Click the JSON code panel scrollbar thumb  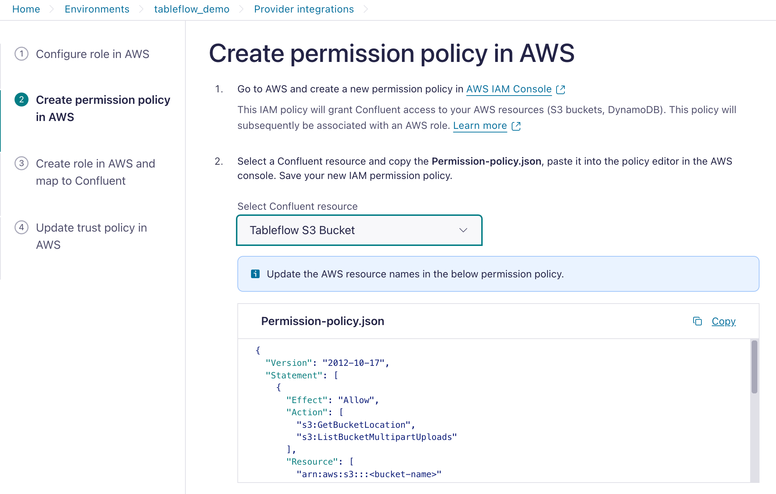[x=754, y=367]
